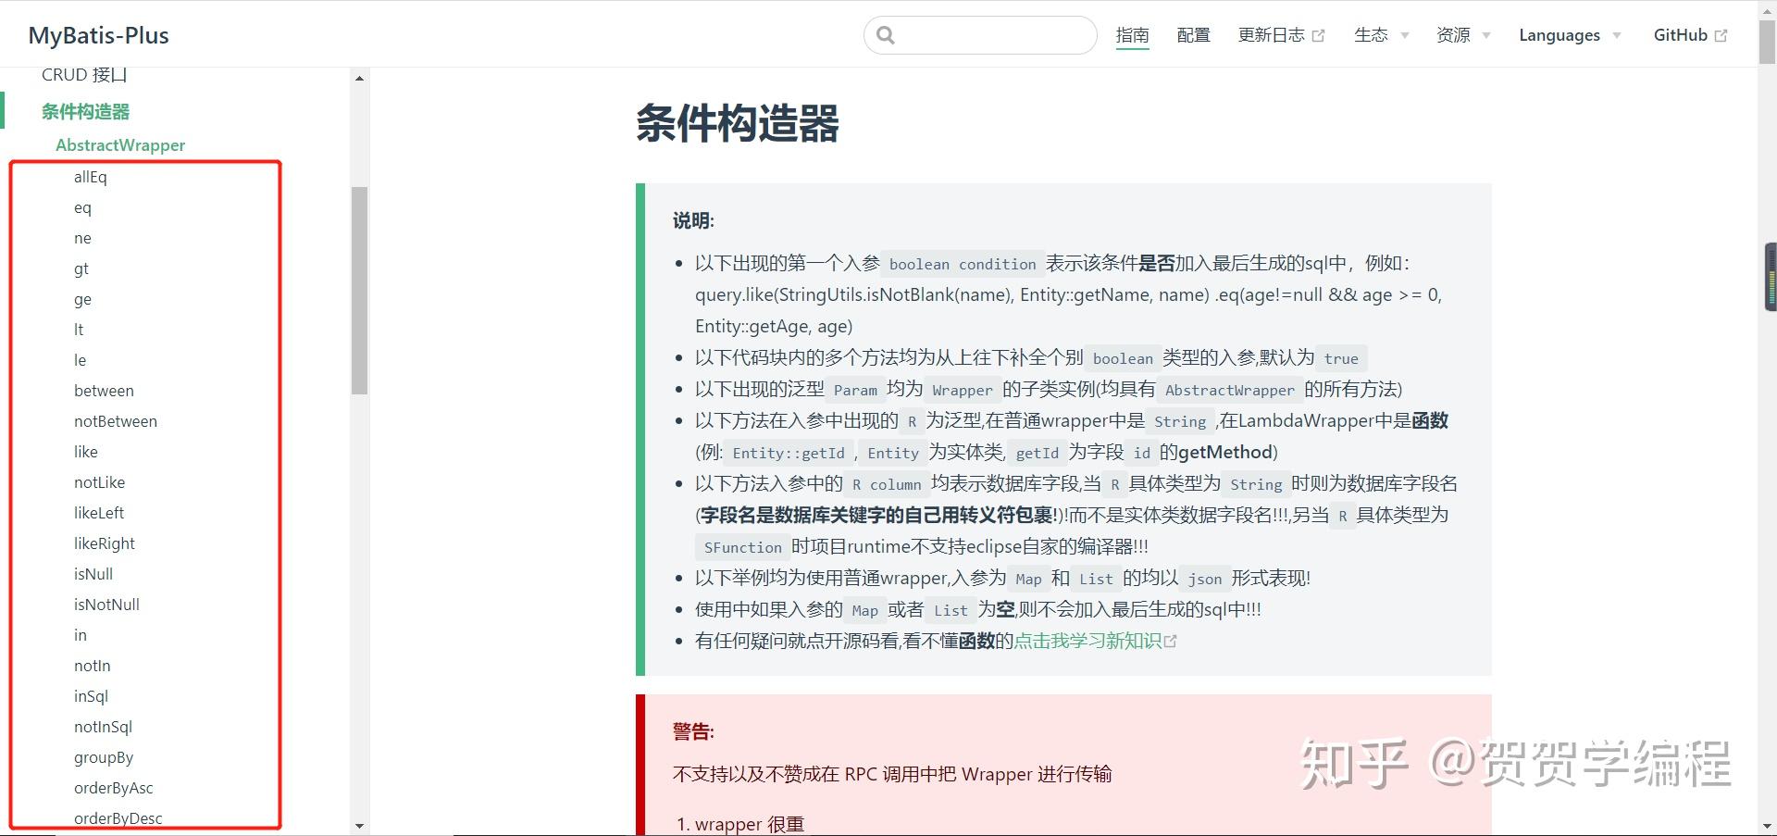Jump to orderByAsc in sidebar
This screenshot has width=1777, height=836.
pyautogui.click(x=114, y=788)
